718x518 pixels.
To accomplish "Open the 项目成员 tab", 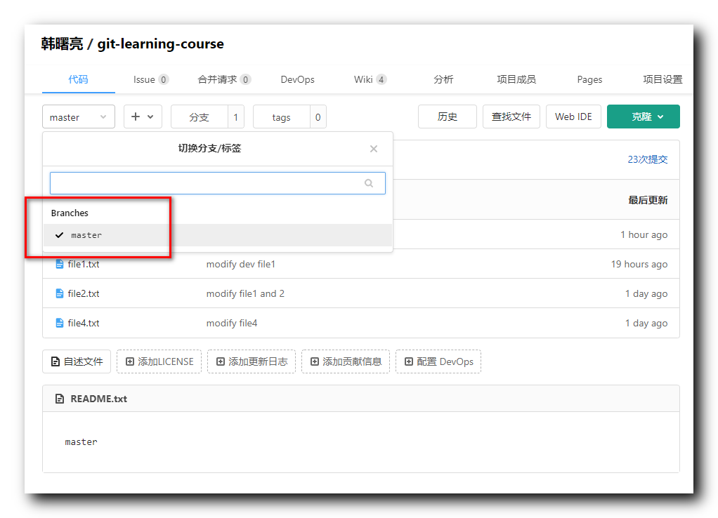I will click(516, 79).
